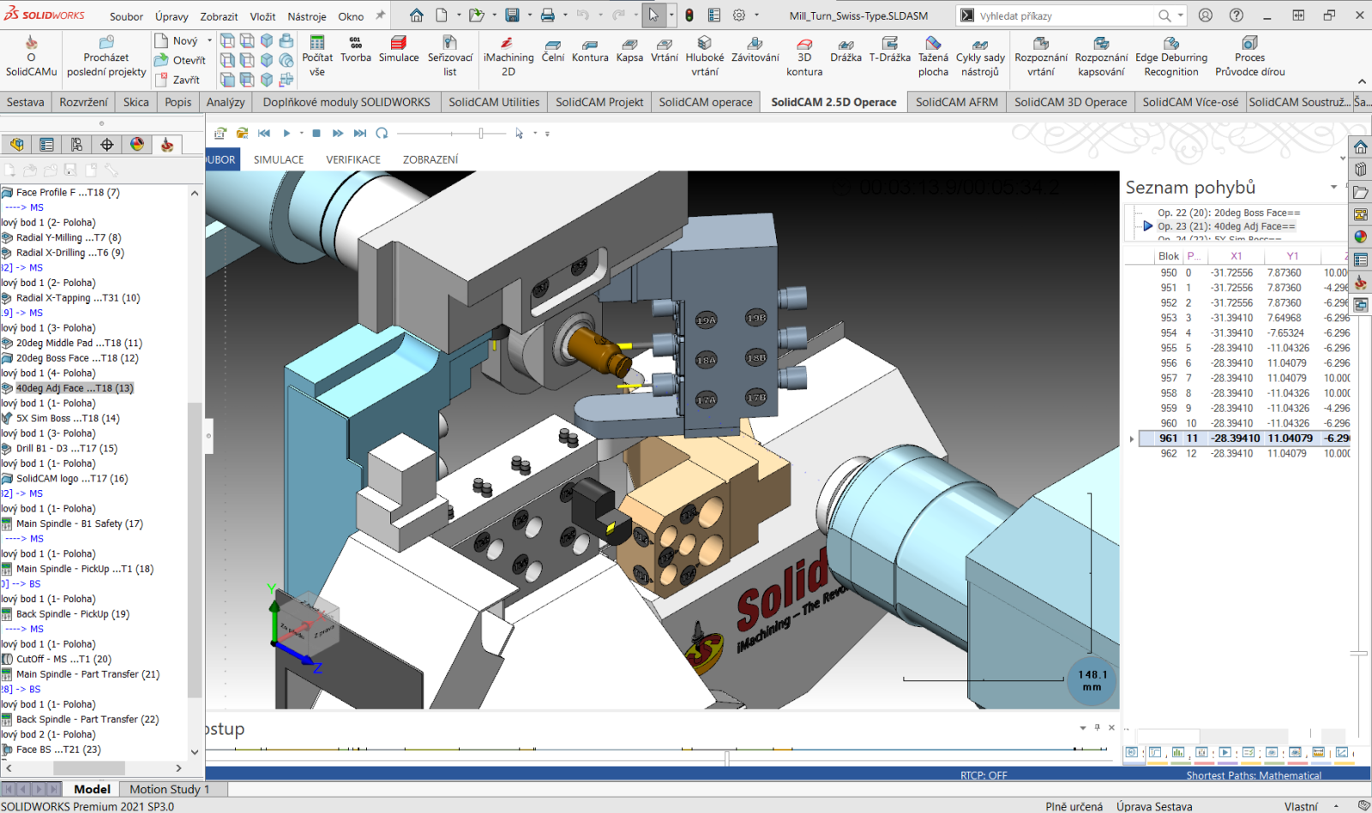
Task: Switch to the SolidCAM 3D Operace tab
Action: pyautogui.click(x=1070, y=102)
